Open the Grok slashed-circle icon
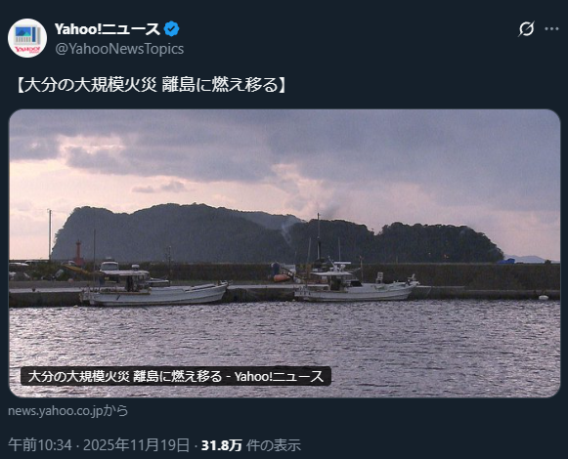The height and width of the screenshot is (459, 568). pyautogui.click(x=526, y=29)
